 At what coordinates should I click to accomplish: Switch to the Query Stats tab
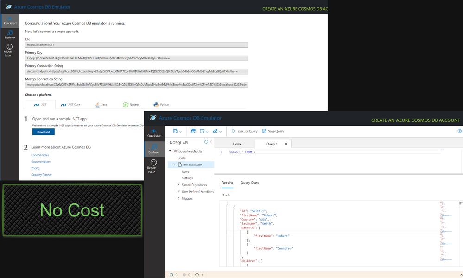[249, 183]
